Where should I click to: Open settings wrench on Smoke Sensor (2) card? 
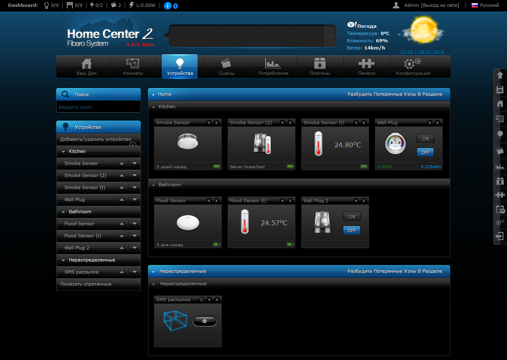(x=282, y=123)
